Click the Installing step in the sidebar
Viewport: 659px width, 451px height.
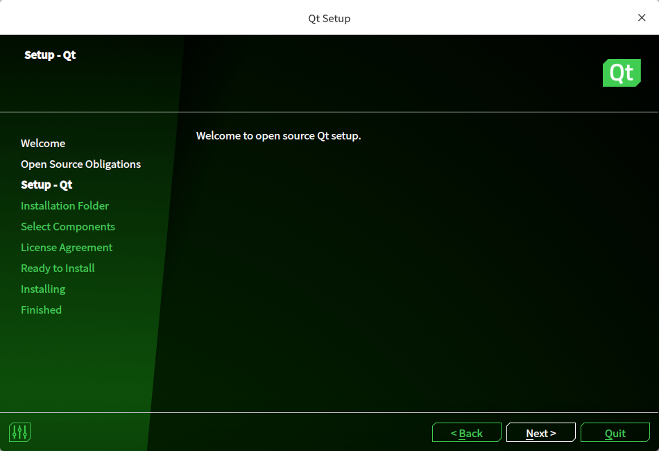tap(43, 289)
